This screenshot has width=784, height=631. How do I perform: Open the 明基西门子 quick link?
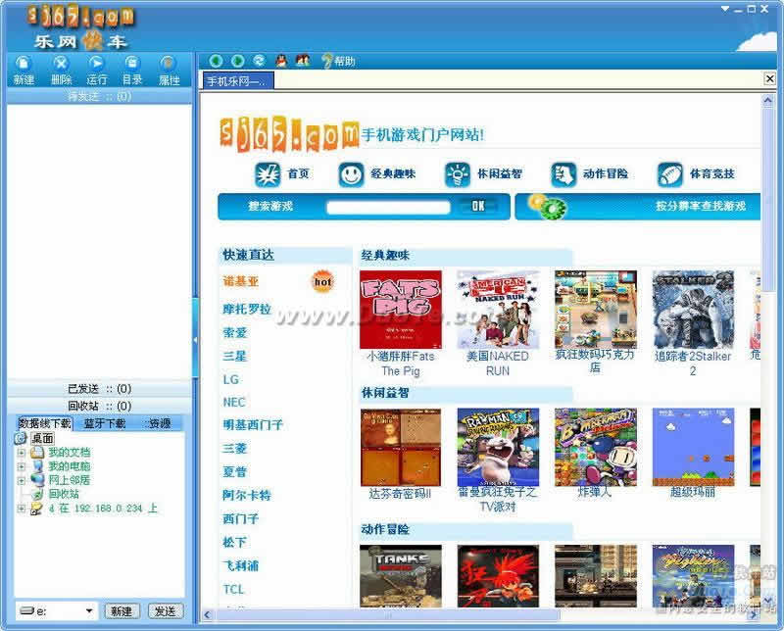click(253, 425)
